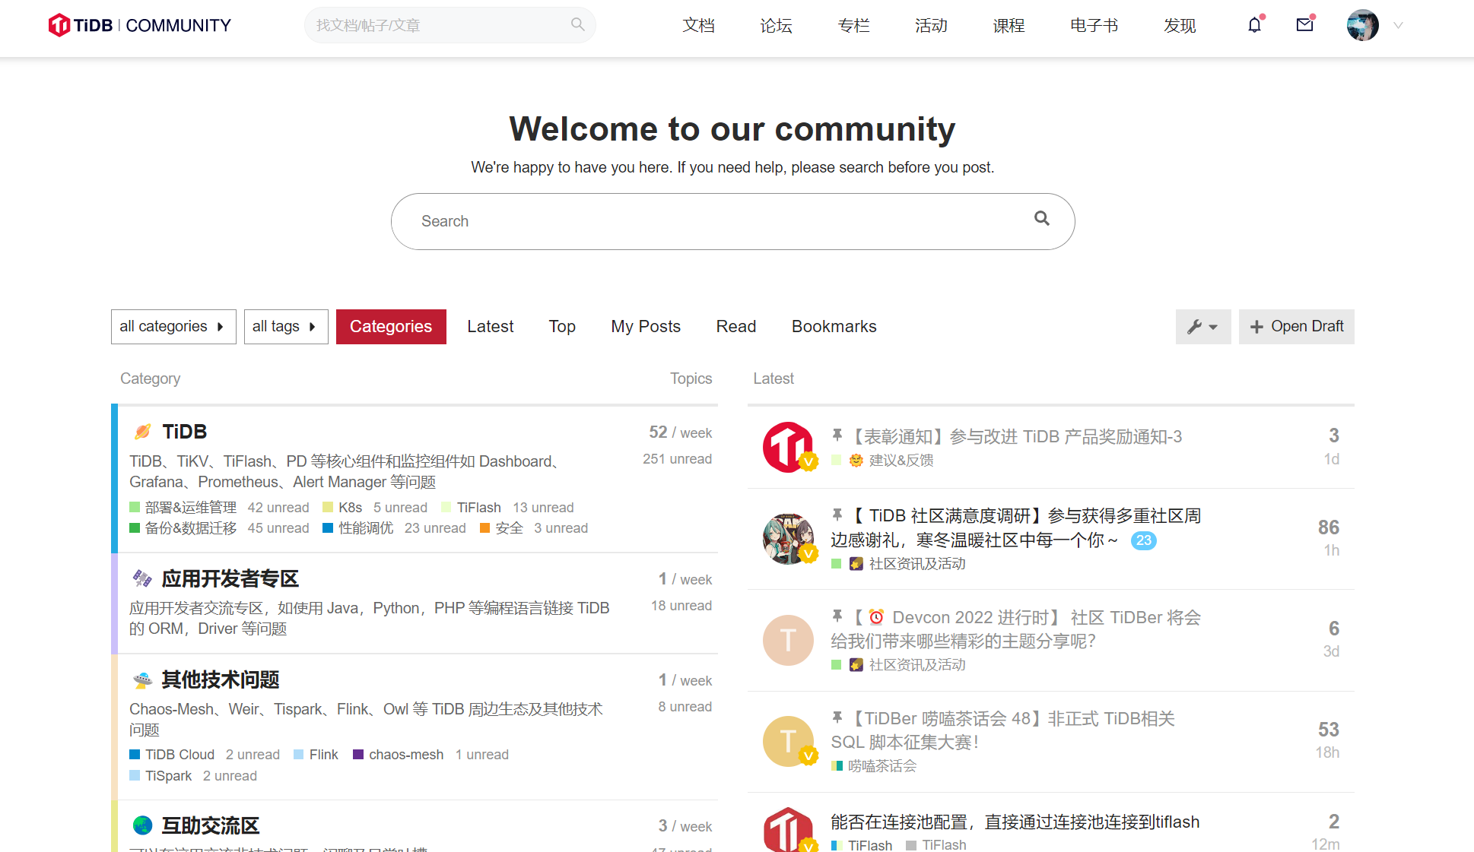Open the 'all categories' dropdown
The height and width of the screenshot is (852, 1474).
(x=173, y=327)
